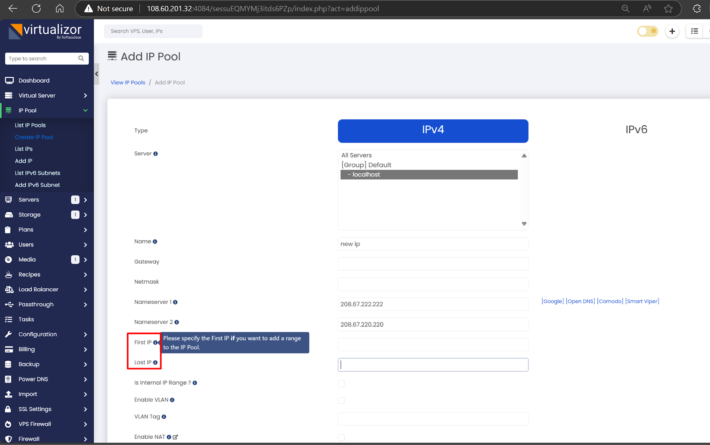Enable the Enable NAT checkbox
Viewport: 710px width, 445px height.
[341, 437]
